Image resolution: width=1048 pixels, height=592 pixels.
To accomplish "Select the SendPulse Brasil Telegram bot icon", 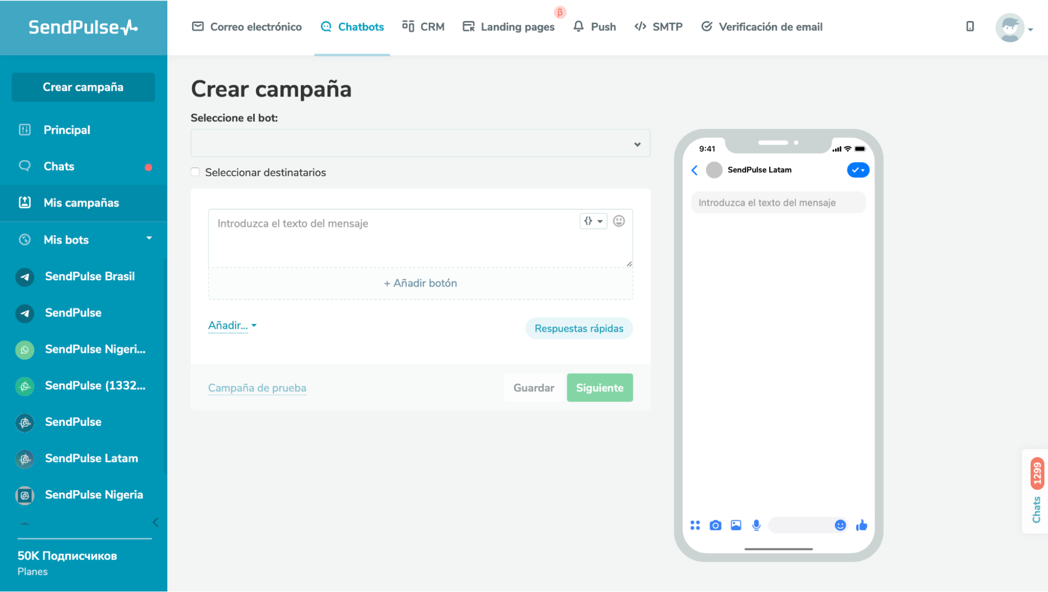I will (25, 276).
